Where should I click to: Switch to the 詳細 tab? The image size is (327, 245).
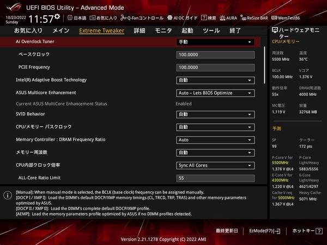(140, 30)
